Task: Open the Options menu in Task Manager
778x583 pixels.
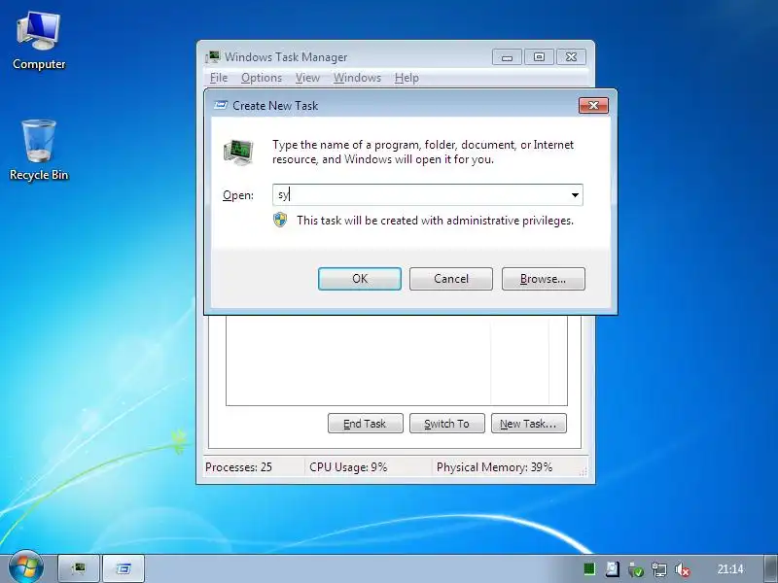Action: (262, 78)
